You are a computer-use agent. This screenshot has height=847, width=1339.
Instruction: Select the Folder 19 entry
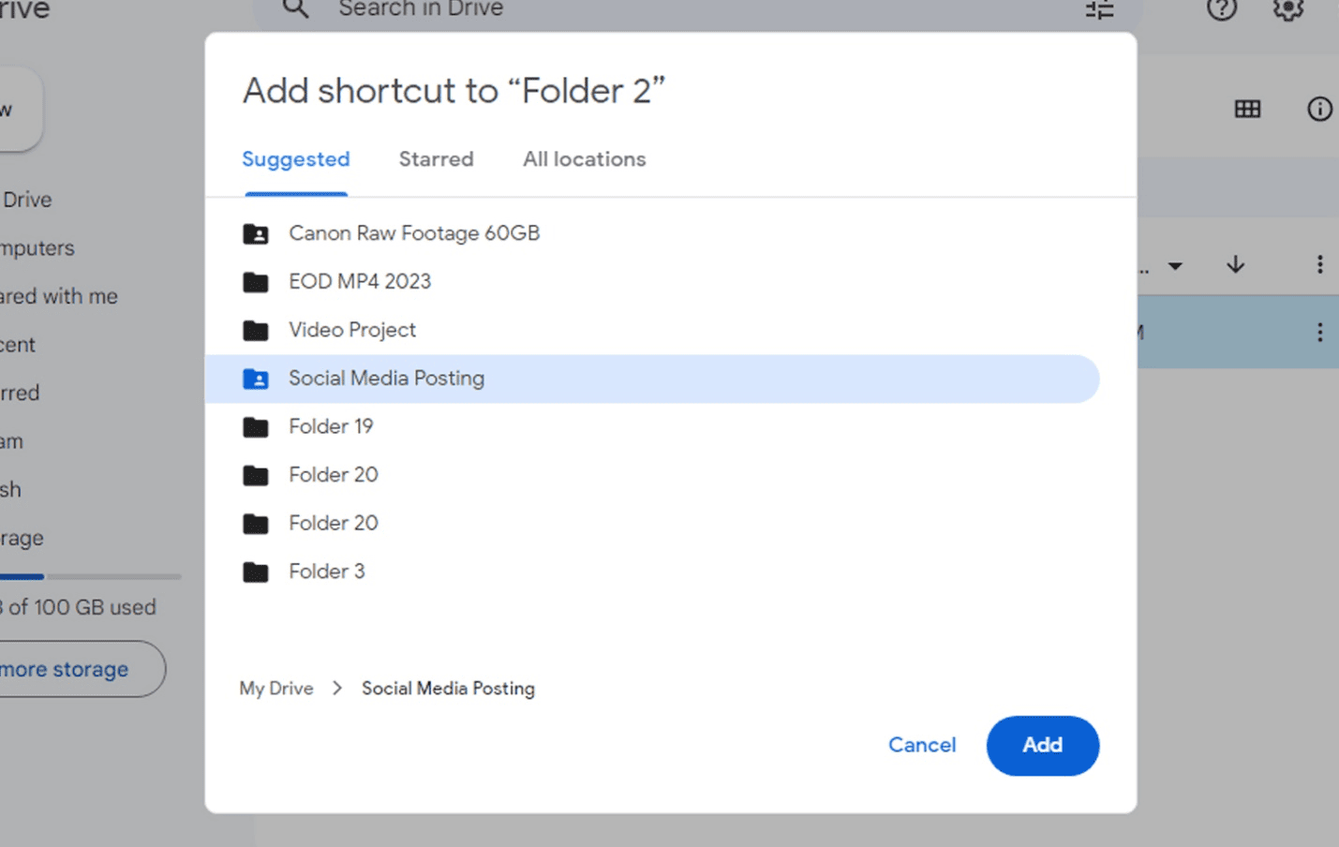point(330,426)
